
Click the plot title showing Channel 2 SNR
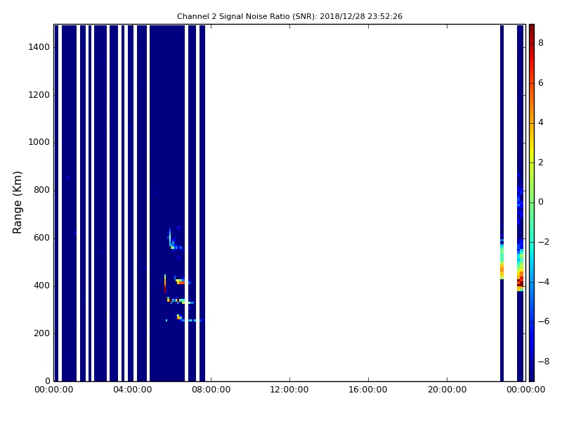289,16
